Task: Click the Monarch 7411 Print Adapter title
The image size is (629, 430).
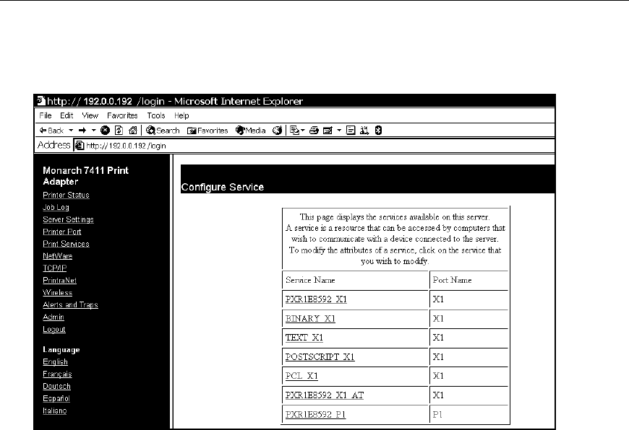Action: [x=85, y=176]
